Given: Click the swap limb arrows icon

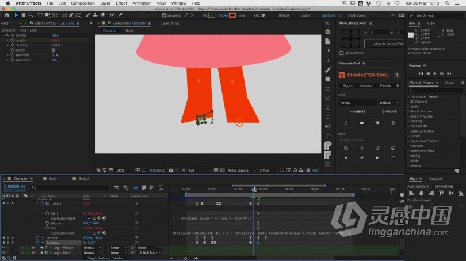Looking at the screenshot, I should point(362,123).
